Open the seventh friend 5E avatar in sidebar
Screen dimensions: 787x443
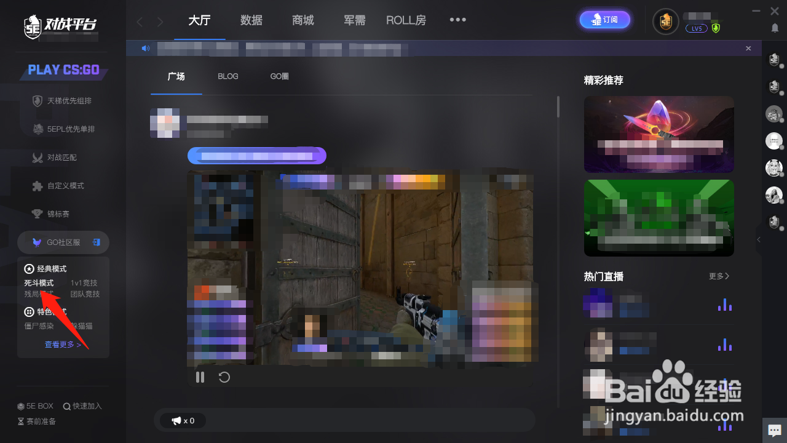[774, 222]
